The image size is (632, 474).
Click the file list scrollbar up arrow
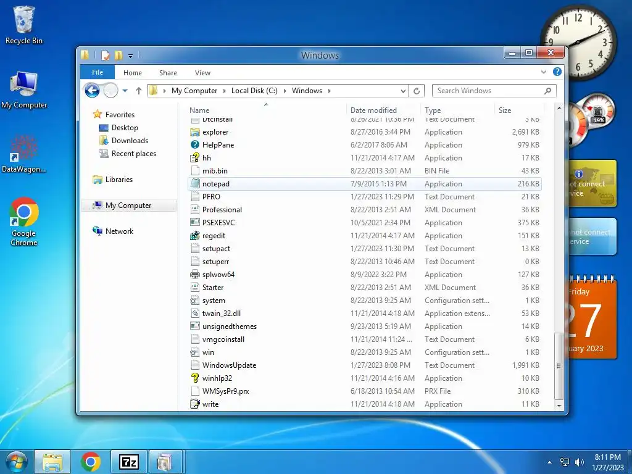pyautogui.click(x=559, y=109)
